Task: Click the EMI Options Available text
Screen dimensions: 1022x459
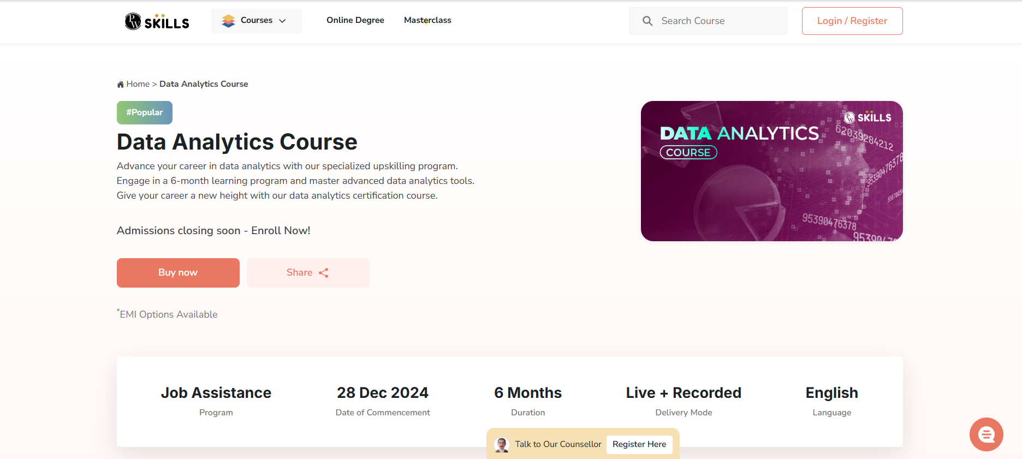Action: coord(167,314)
